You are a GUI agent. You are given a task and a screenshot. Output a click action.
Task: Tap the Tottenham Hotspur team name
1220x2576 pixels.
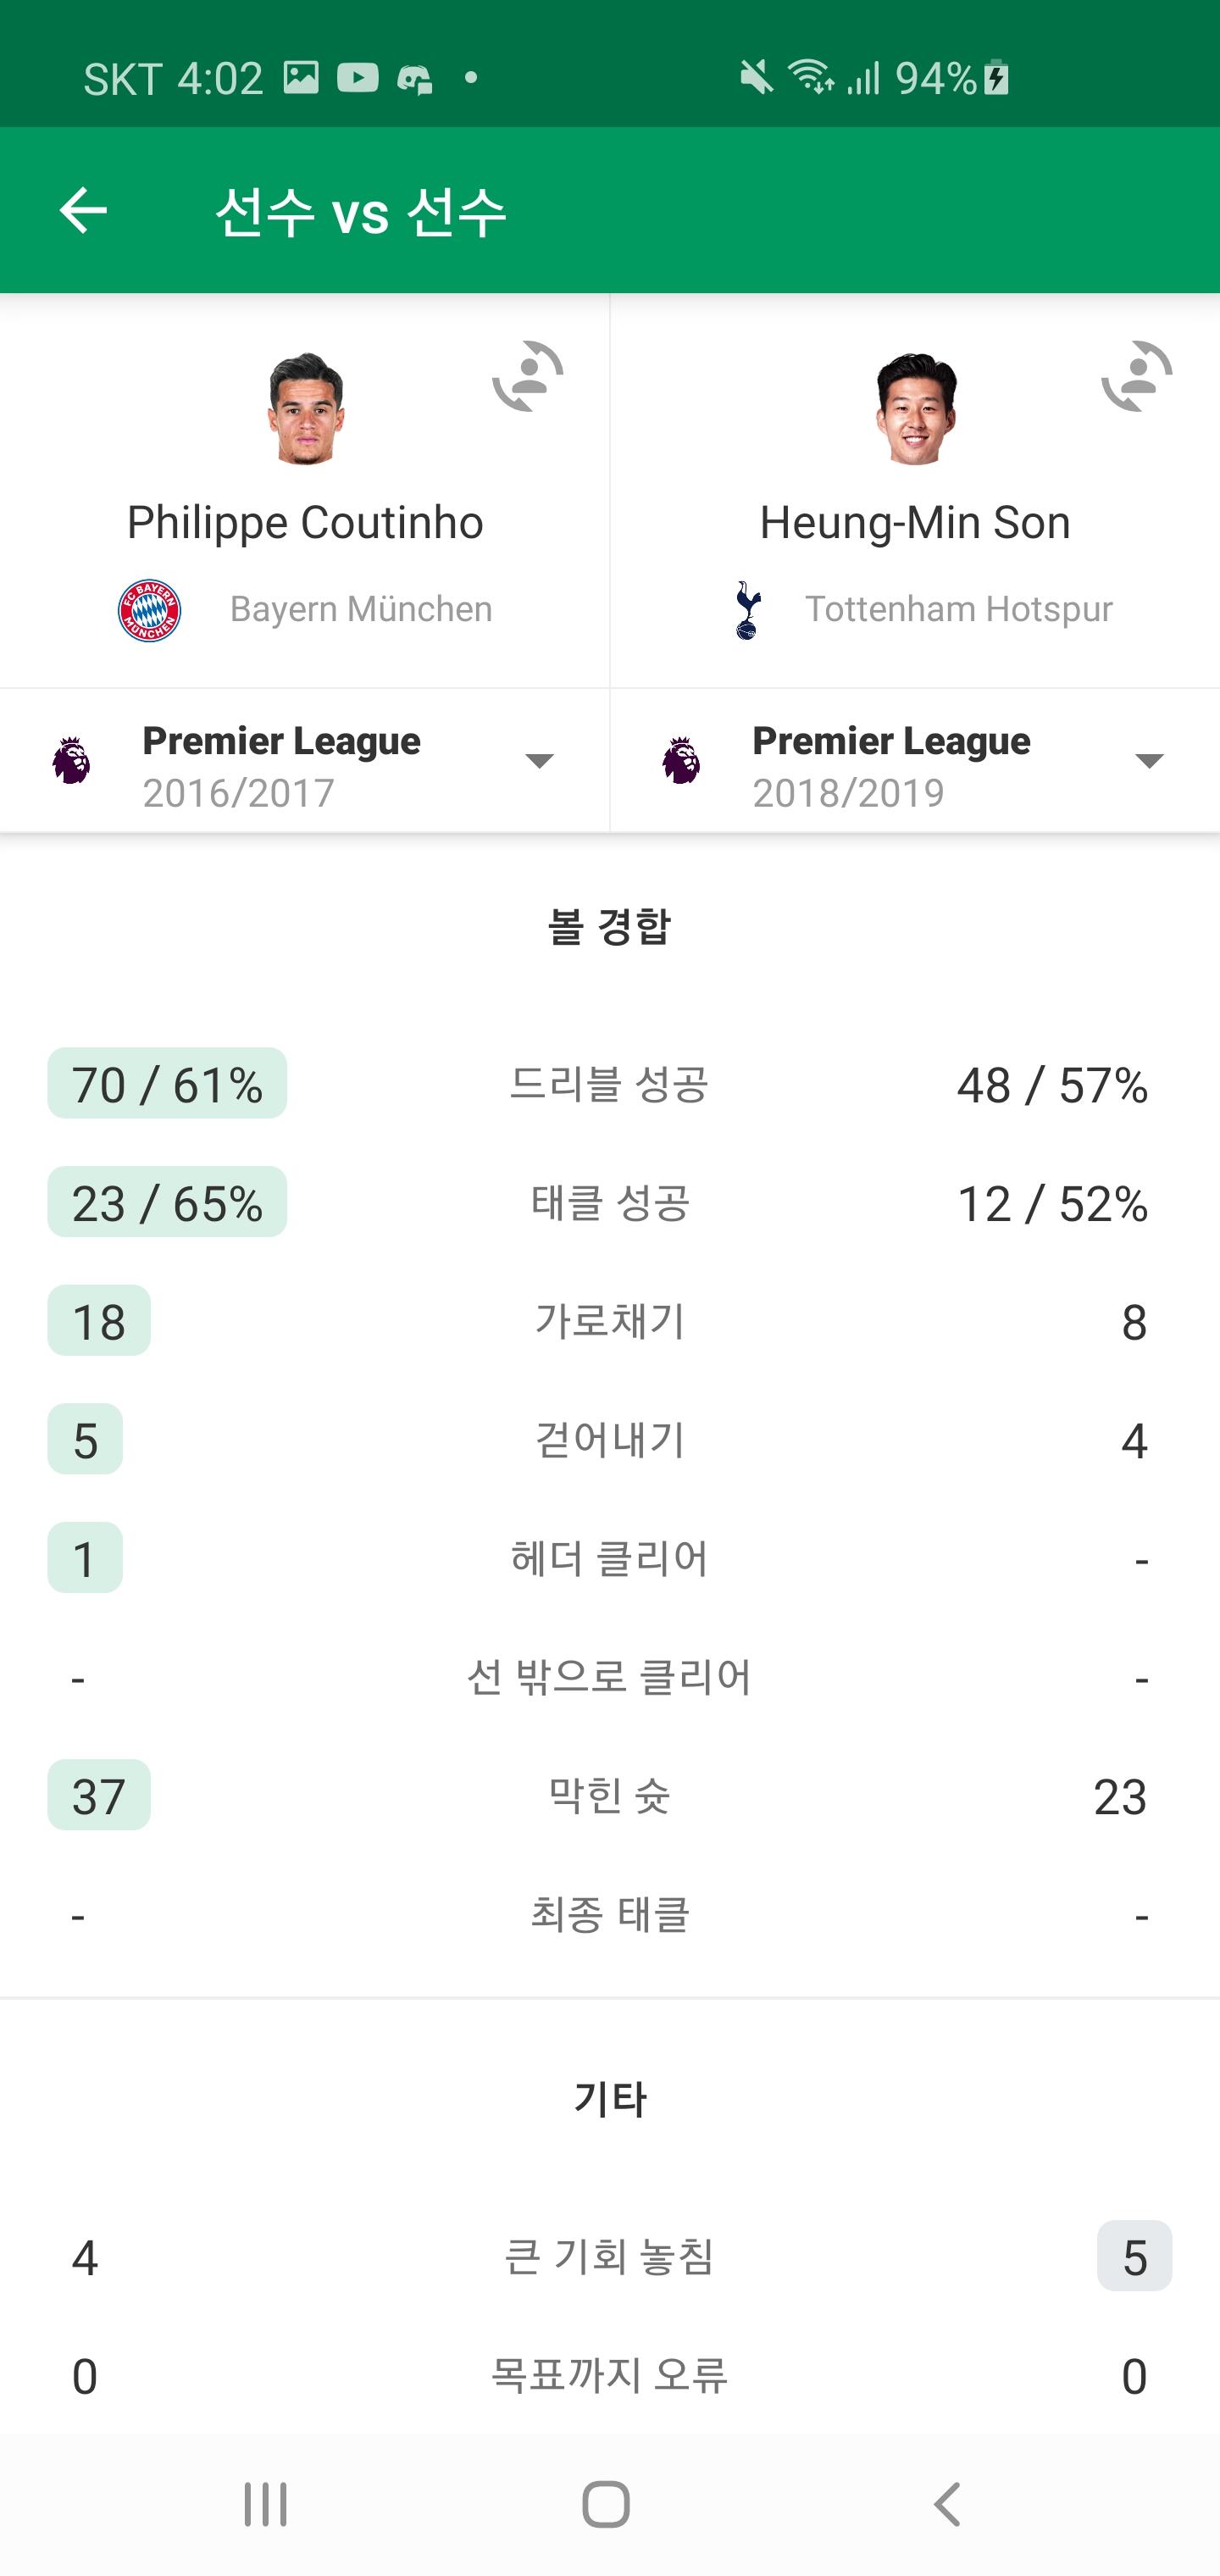[x=959, y=609]
